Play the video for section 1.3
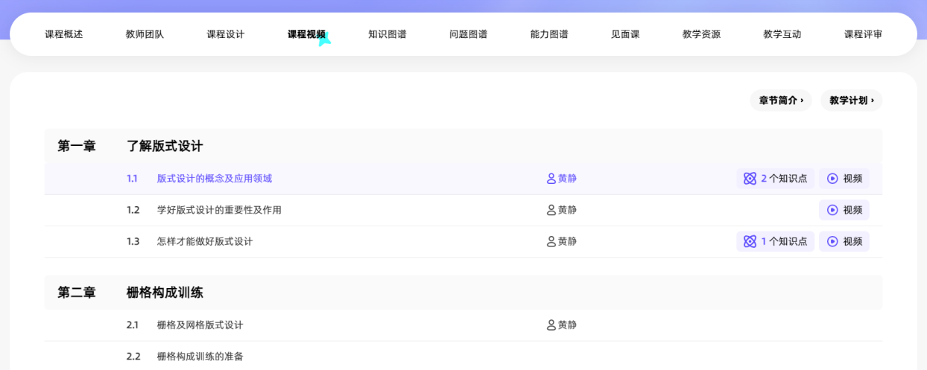Screen dimensions: 927x370 click(844, 241)
